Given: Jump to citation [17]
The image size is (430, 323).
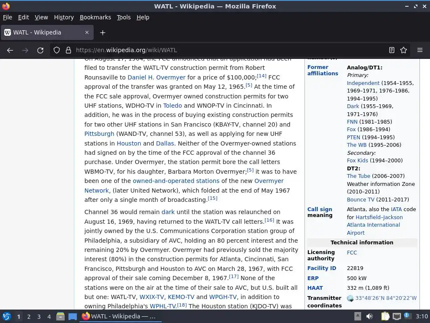Looking at the screenshot, I should point(233,276).
